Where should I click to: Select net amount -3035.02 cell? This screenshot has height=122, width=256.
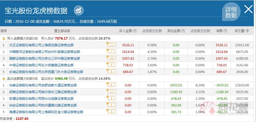pos(221,85)
